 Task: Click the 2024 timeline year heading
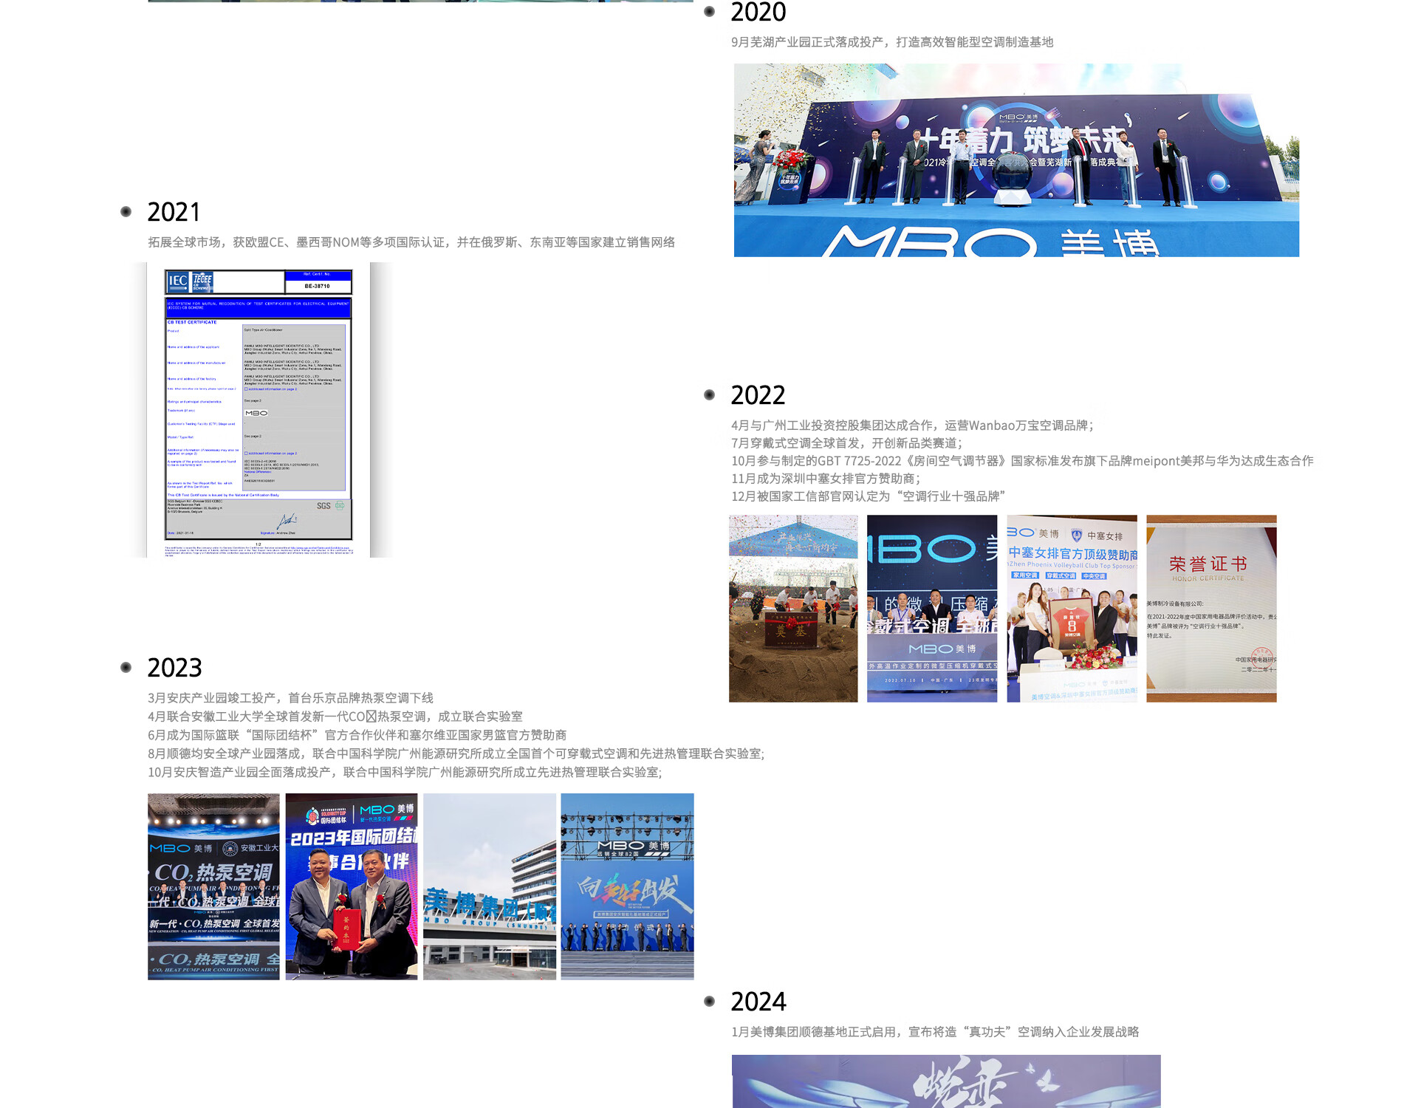tap(758, 1002)
